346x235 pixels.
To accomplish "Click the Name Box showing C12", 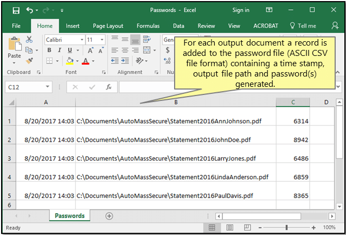I will [x=29, y=87].
